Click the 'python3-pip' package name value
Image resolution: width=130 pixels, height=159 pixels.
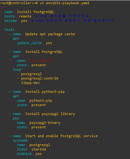pyautogui.click(x=41, y=100)
